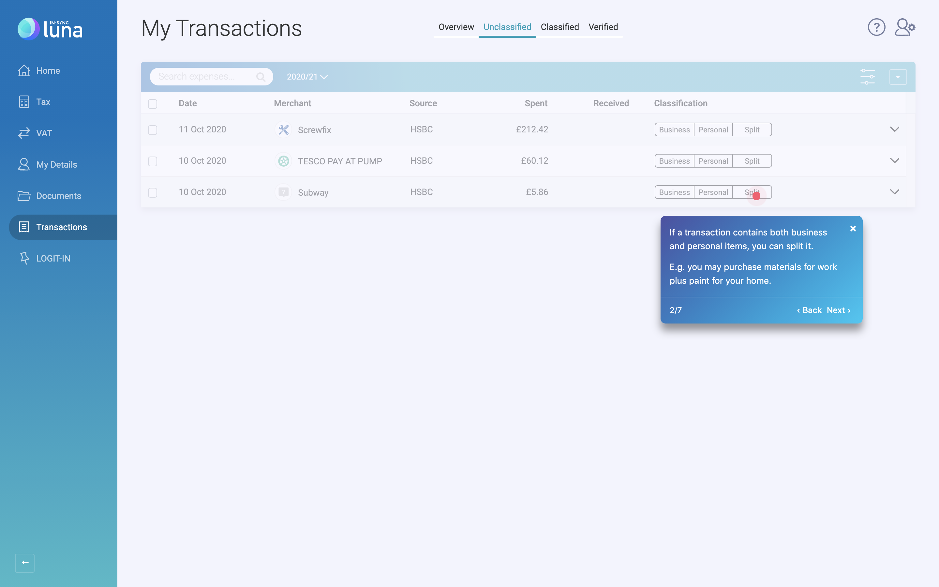The width and height of the screenshot is (939, 587).
Task: Click the search magnifier icon
Action: (261, 77)
